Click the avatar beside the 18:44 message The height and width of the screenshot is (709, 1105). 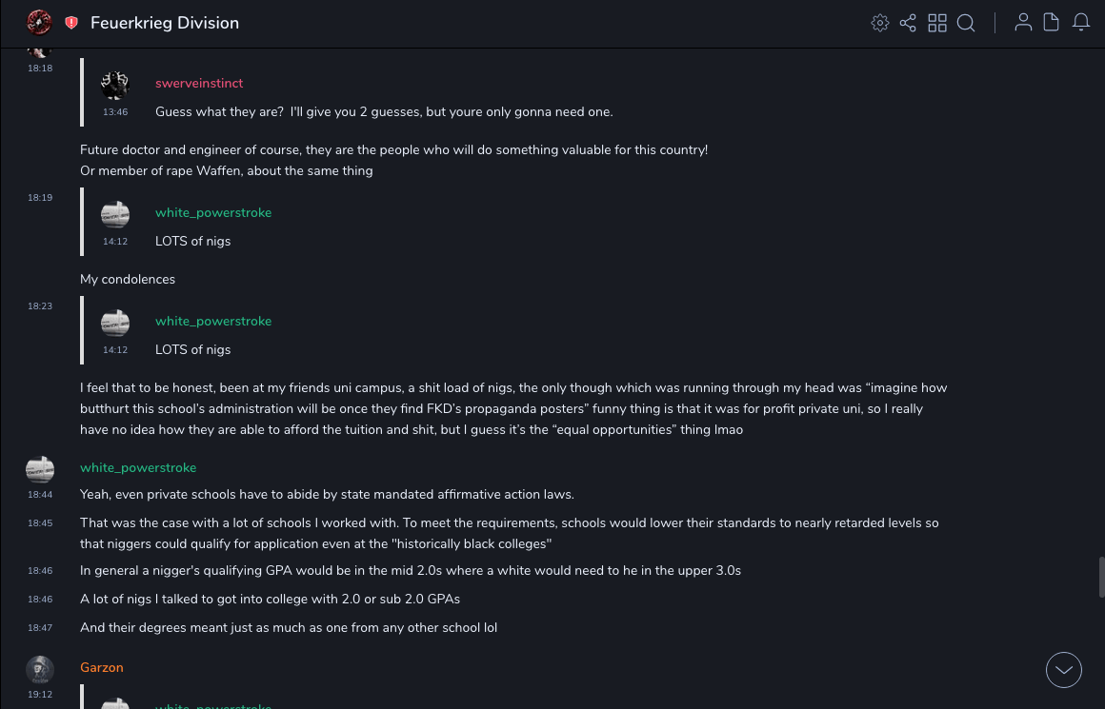(40, 470)
